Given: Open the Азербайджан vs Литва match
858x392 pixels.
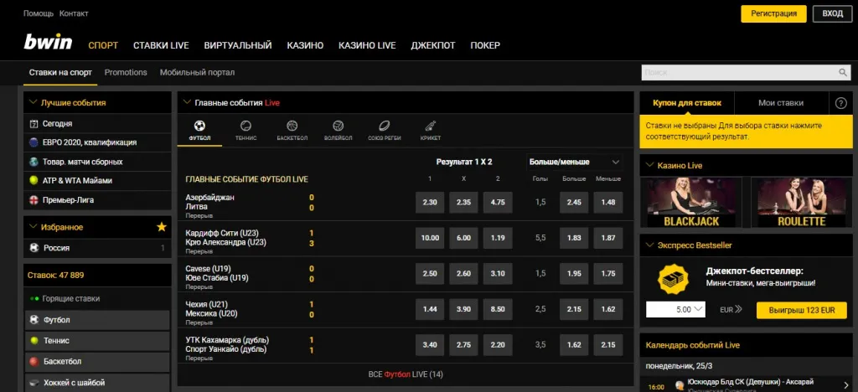Looking at the screenshot, I should (x=210, y=203).
